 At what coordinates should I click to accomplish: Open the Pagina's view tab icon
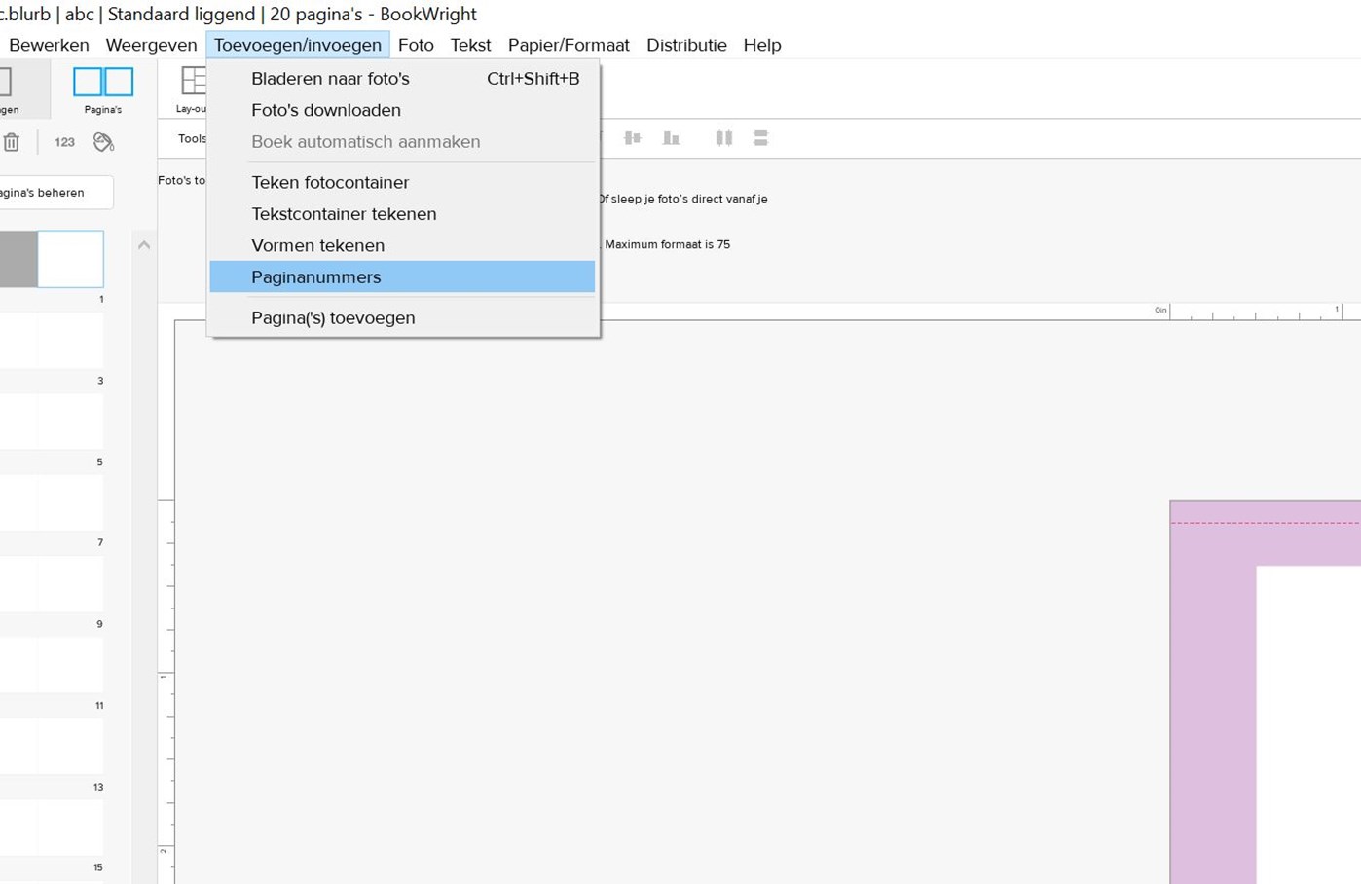[x=102, y=84]
